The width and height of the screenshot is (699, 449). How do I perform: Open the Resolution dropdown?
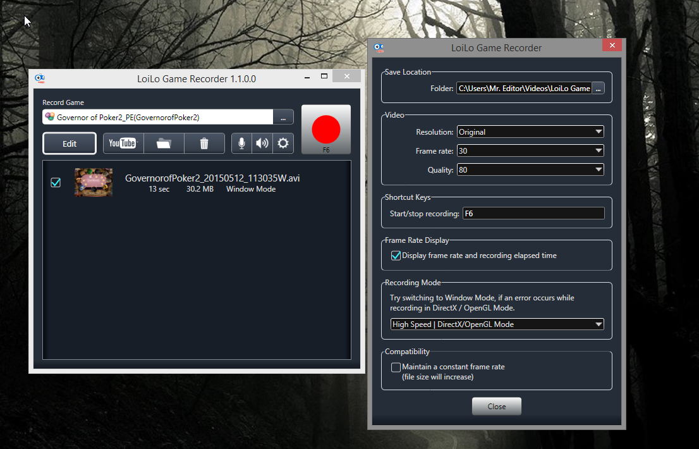pyautogui.click(x=530, y=132)
